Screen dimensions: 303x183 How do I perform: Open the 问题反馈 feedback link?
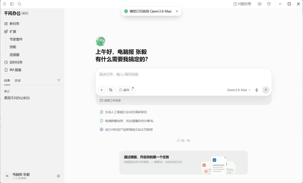[242, 4]
